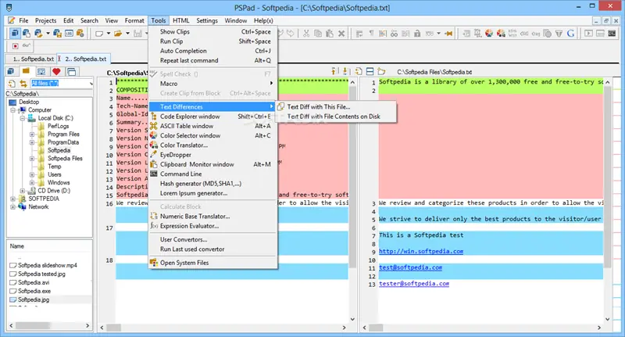
Task: Follow the http://win.softpedia.com link
Action: [x=421, y=251]
